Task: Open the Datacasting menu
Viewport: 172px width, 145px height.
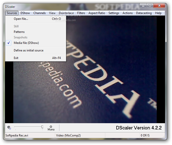Action: coord(144,13)
